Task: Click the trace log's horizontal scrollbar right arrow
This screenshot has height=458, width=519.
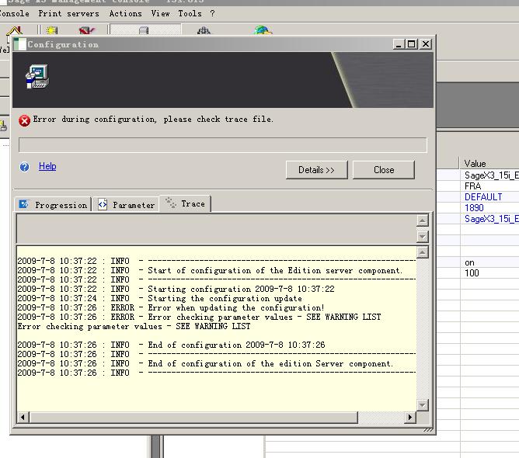Action: [410, 418]
